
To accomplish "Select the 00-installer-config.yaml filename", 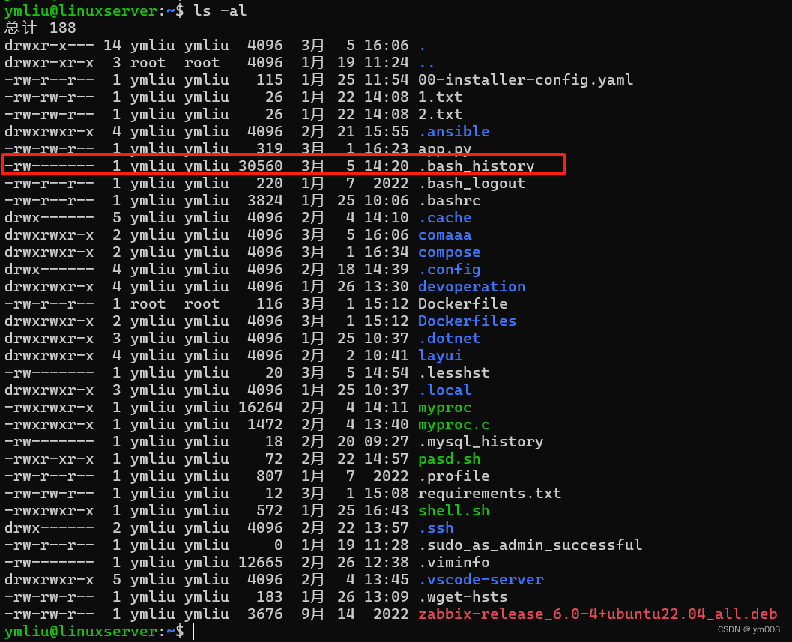I will (525, 80).
